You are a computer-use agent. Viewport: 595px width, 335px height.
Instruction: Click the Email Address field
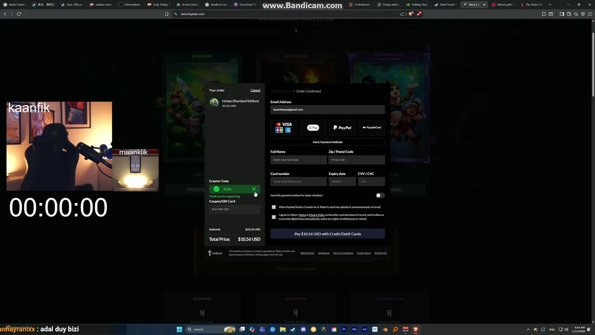[328, 109]
